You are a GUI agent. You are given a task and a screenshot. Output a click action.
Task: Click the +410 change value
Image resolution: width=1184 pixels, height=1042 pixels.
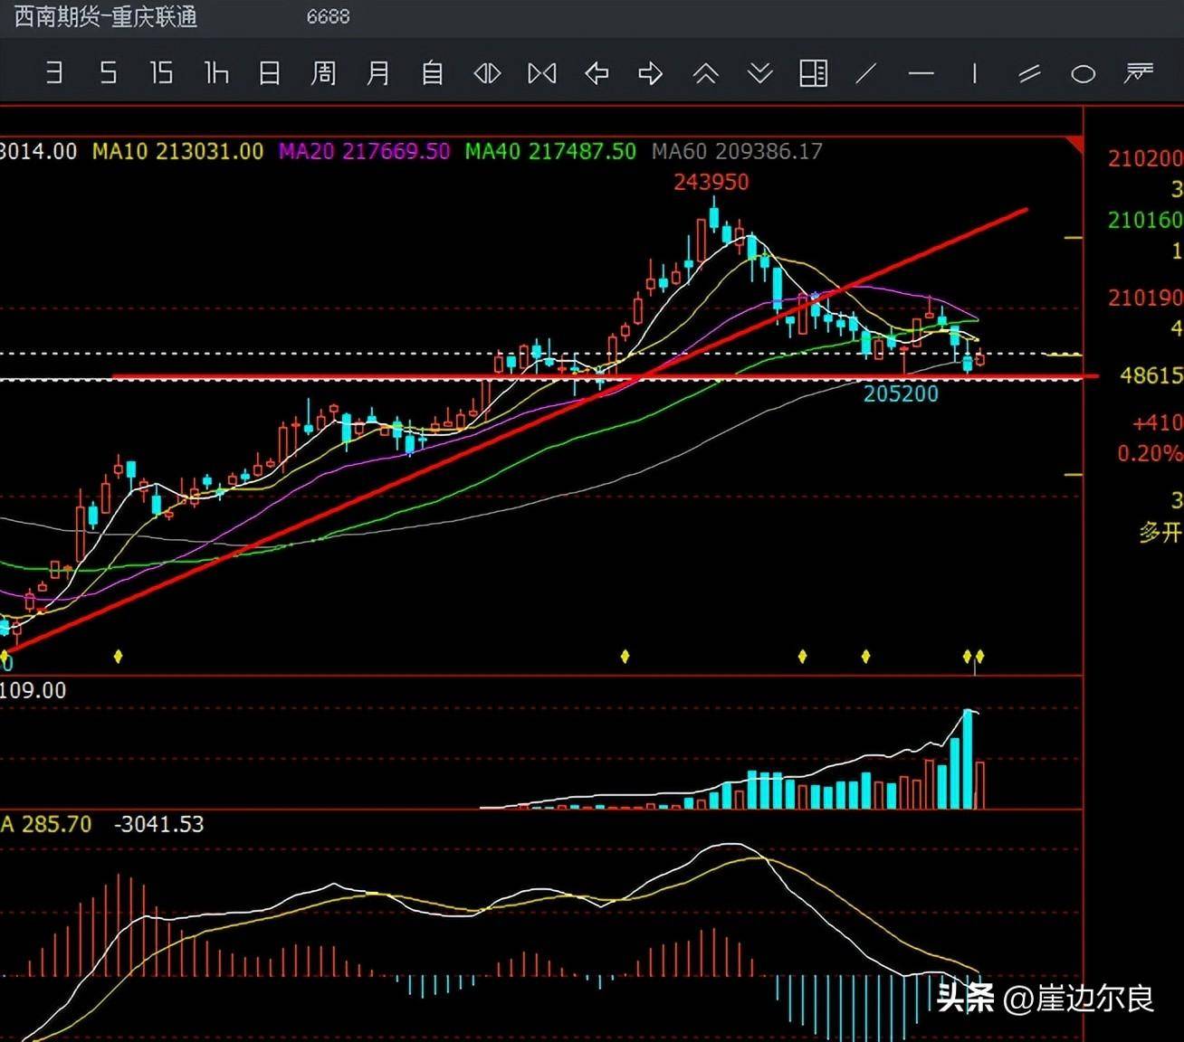click(x=1157, y=422)
